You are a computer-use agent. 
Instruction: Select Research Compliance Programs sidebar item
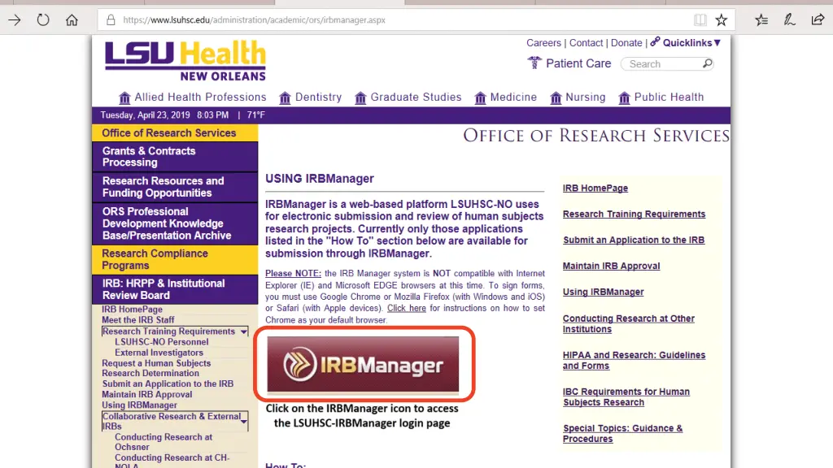pos(175,259)
